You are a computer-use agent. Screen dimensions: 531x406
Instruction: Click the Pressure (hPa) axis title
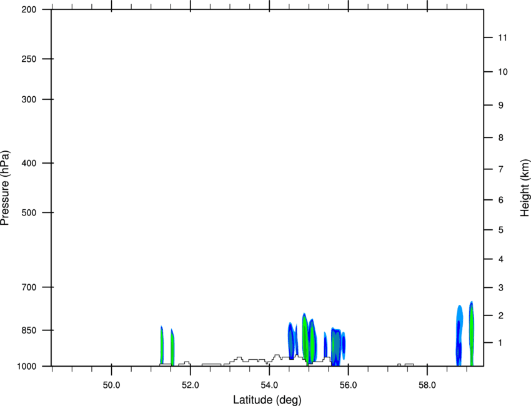point(5,187)
